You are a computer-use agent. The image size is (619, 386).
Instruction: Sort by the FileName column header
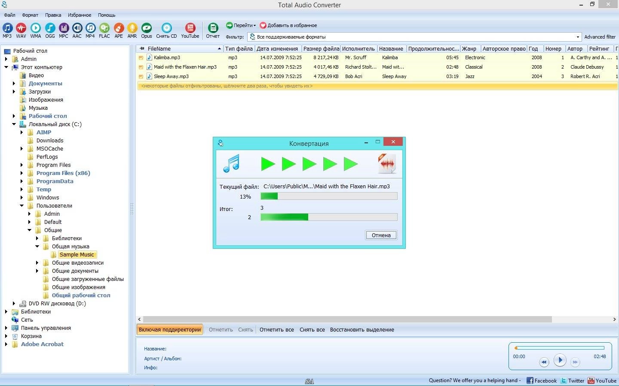point(180,48)
